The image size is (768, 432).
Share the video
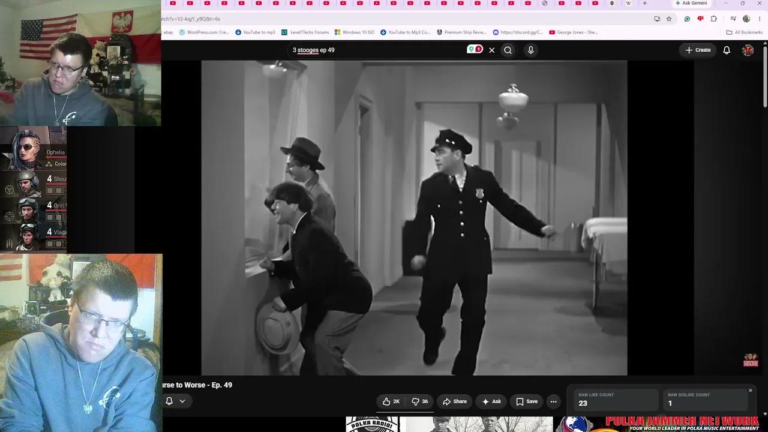(454, 401)
